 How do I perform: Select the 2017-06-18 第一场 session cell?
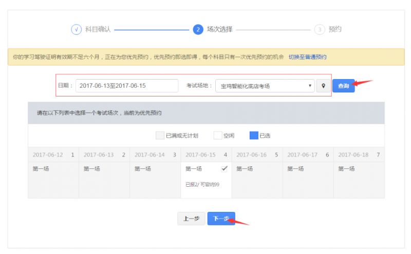(359, 180)
